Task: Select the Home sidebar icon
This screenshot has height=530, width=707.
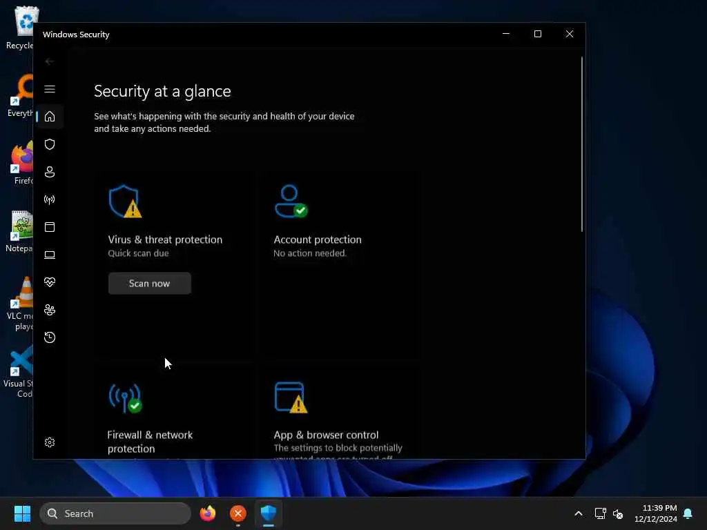Action: [50, 117]
